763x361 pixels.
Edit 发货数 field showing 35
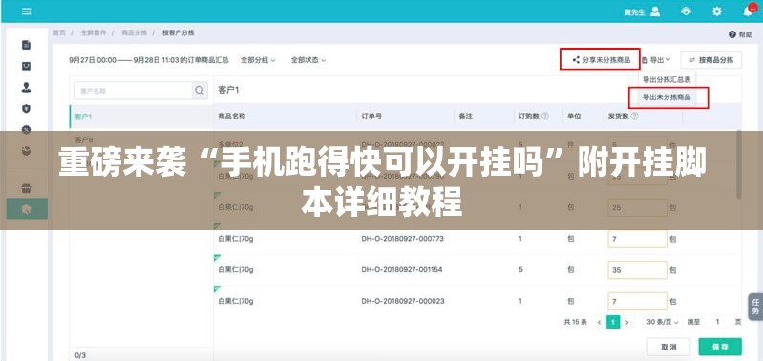(638, 270)
